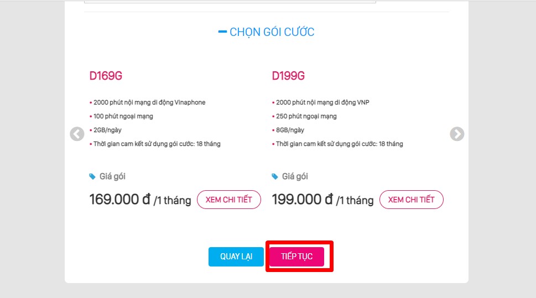
Task: Click the 18 tháng commitment line under D199G
Action: coord(340,144)
